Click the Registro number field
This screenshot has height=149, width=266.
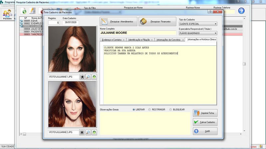click(54, 23)
